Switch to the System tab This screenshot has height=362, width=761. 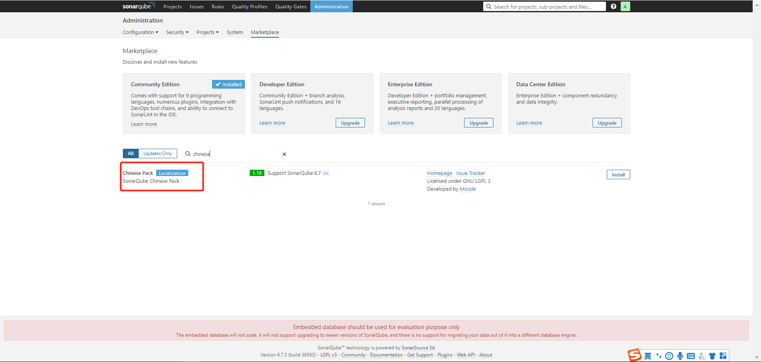(235, 32)
